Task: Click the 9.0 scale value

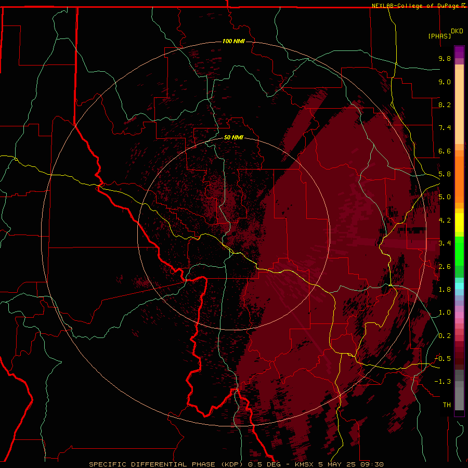Action: (445, 82)
